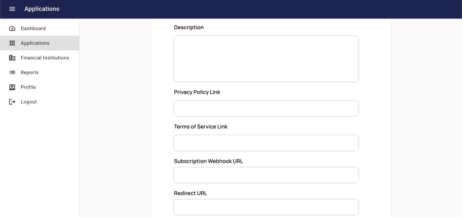The image size is (462, 217).
Task: Navigate to Reports
Action: (x=40, y=73)
